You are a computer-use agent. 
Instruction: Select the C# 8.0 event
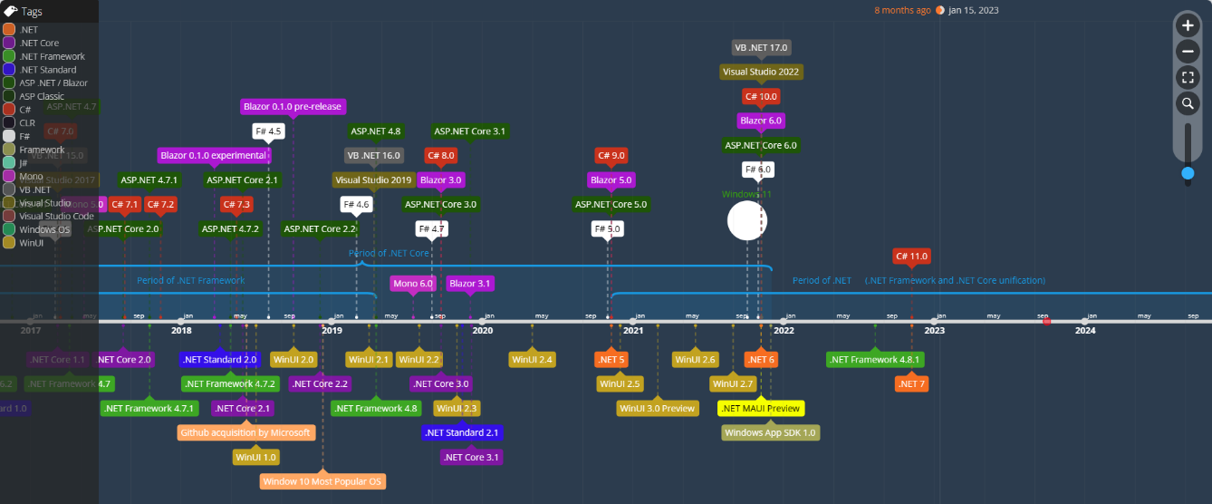coord(441,155)
